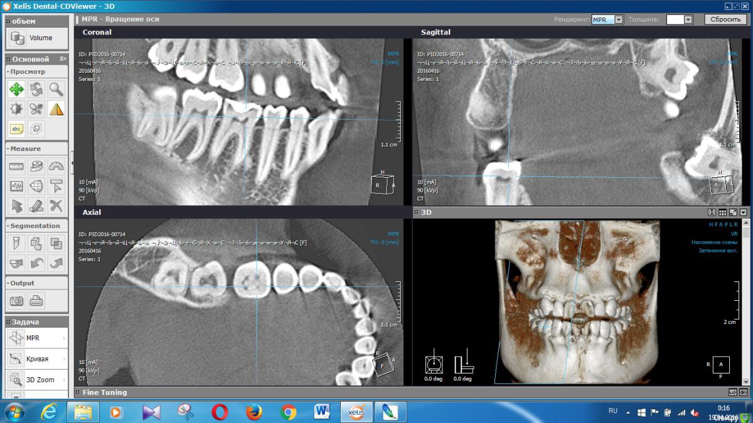Collapse the Measure section

pos(25,149)
